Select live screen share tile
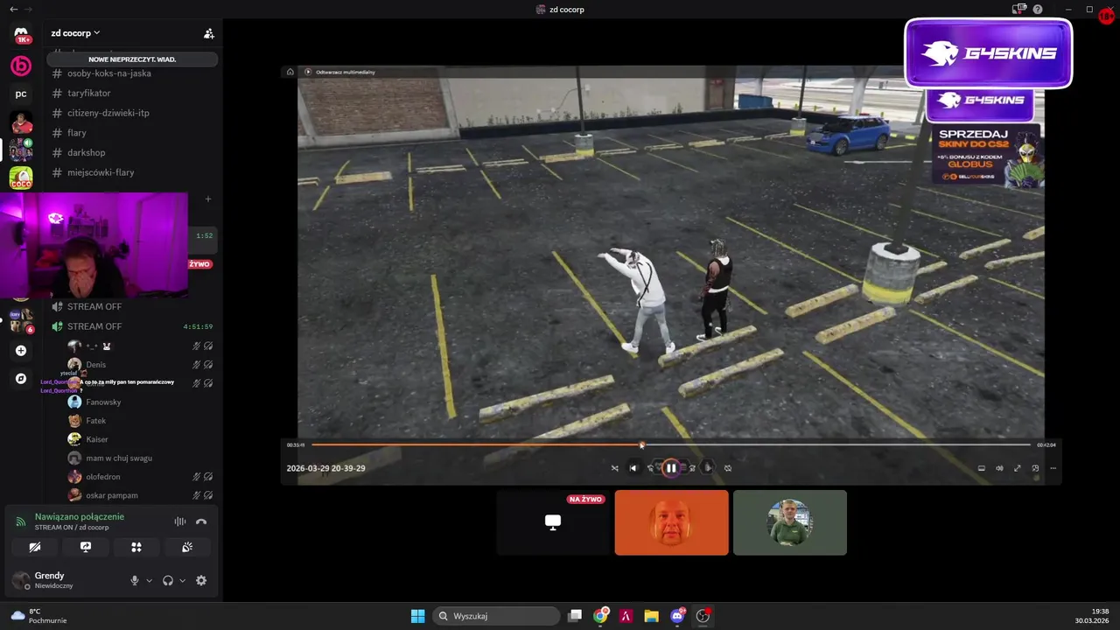 point(553,522)
